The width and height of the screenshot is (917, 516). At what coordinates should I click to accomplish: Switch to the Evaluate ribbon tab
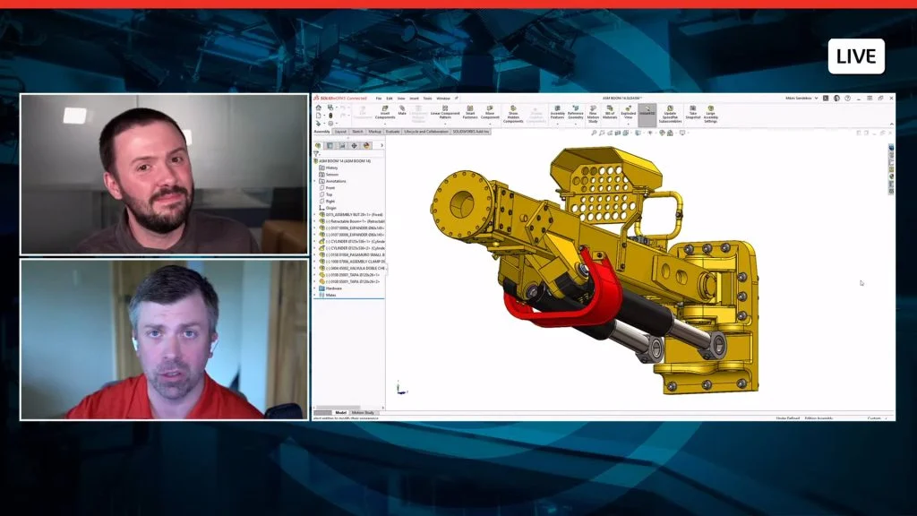(392, 132)
